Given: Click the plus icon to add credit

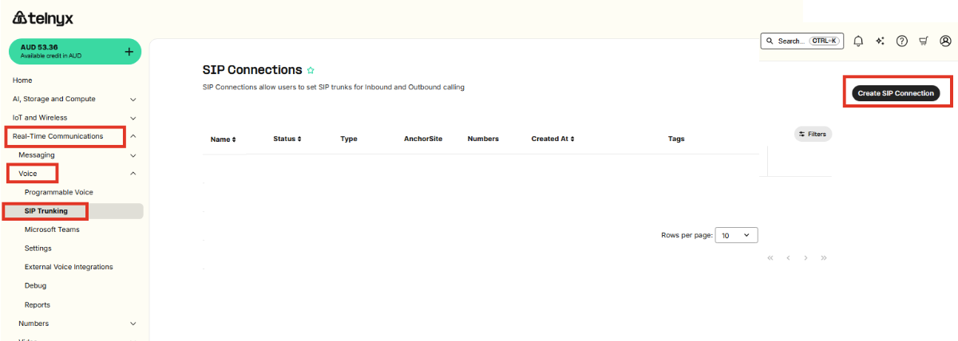Looking at the screenshot, I should pyautogui.click(x=129, y=52).
